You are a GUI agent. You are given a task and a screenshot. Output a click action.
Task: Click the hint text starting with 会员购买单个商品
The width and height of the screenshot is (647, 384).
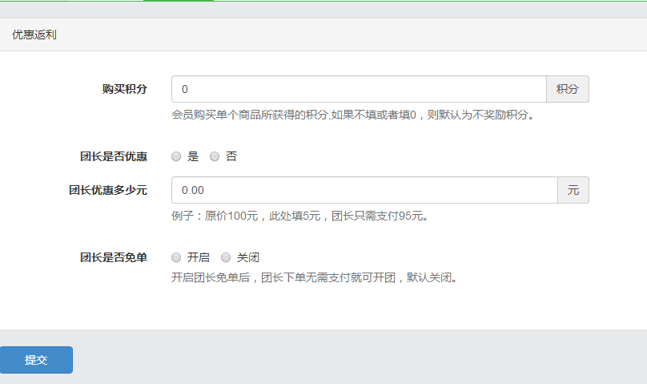pyautogui.click(x=353, y=115)
